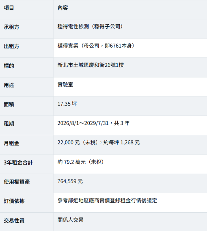The height and width of the screenshot is (231, 207).
Task: Select the value 實驗室
Action: click(65, 85)
